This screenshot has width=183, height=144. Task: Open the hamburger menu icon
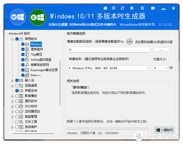coord(142,8)
